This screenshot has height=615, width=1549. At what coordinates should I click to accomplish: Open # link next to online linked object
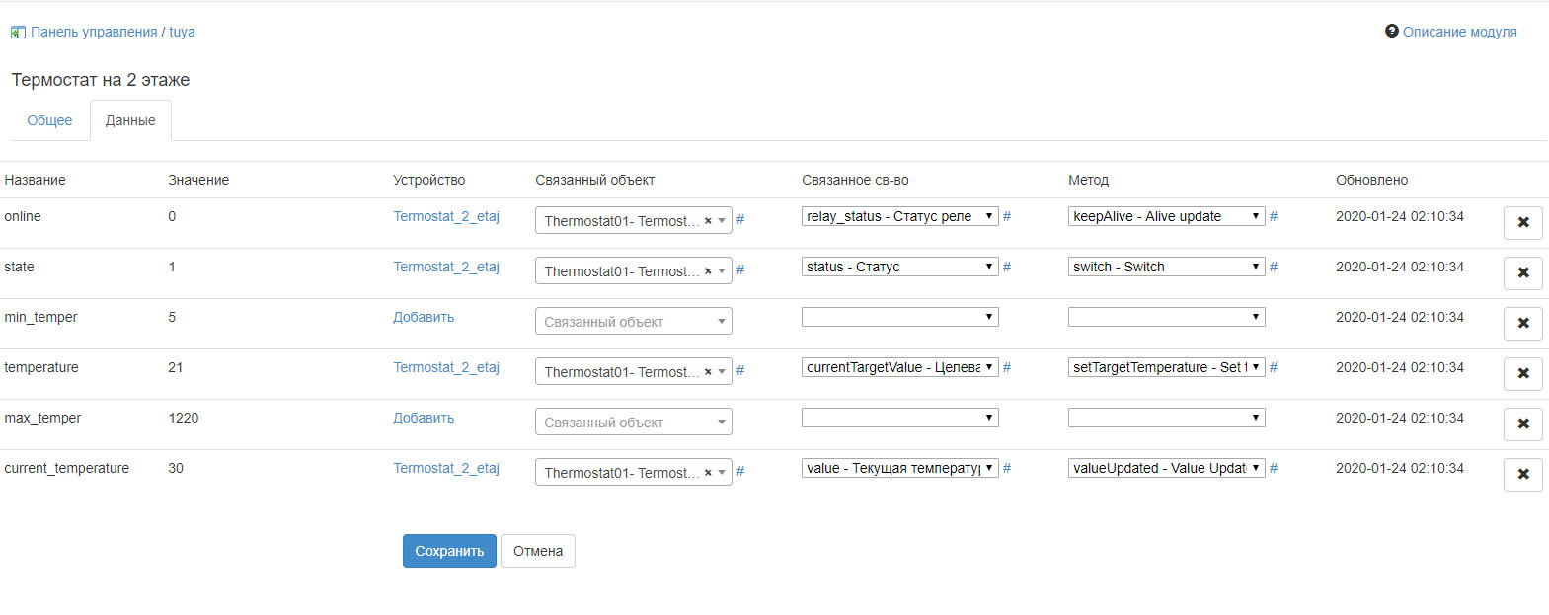click(740, 219)
